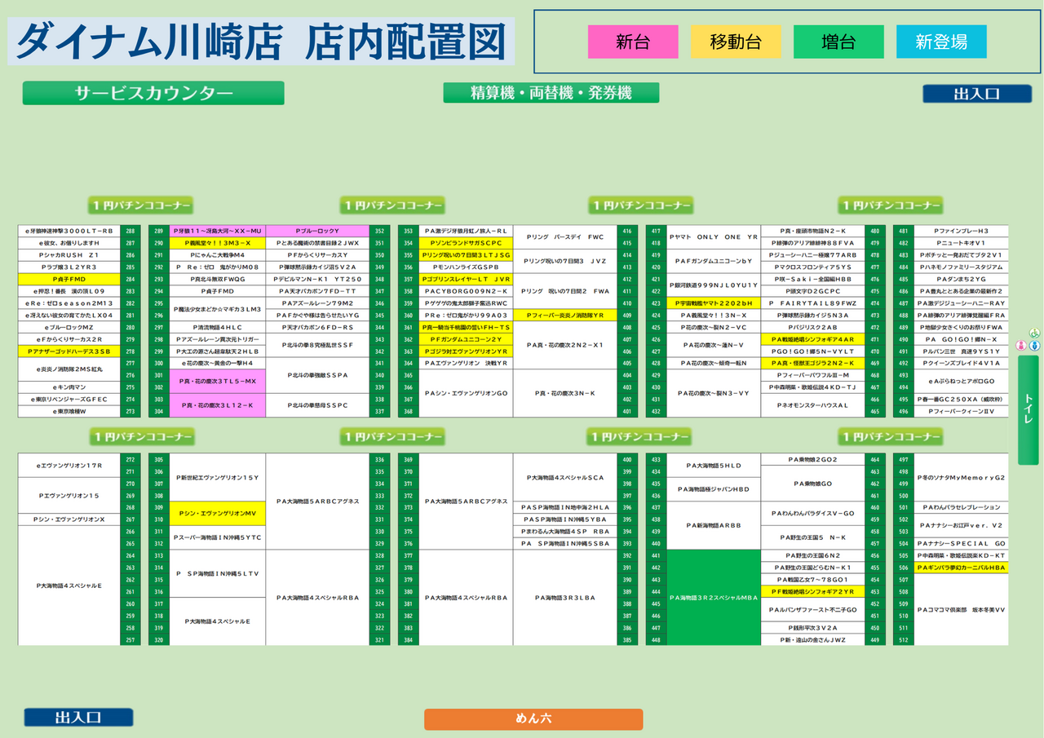Select yellow cell PA真・怪獣王ゴジラ2N2-K
The width and height of the screenshot is (1044, 738).
pyautogui.click(x=812, y=363)
